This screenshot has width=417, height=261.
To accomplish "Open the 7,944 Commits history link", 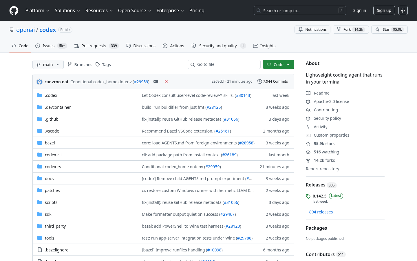I will (272, 81).
